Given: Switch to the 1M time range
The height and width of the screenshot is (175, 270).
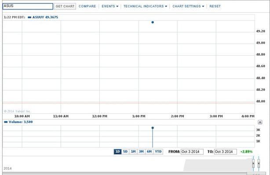Looking at the screenshot, I should pos(133,151).
